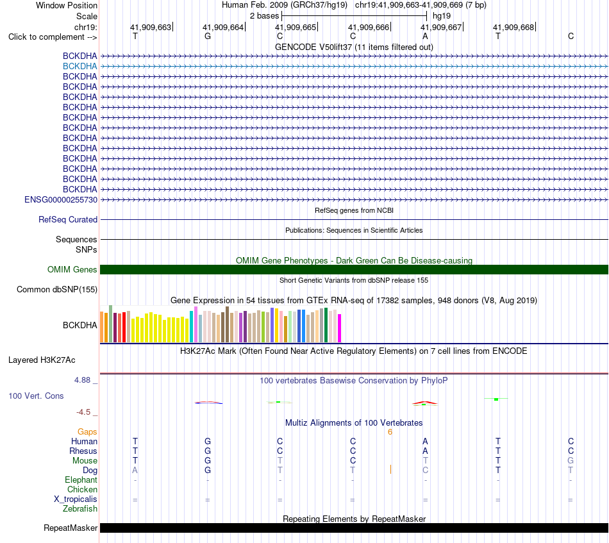Image resolution: width=609 pixels, height=543 pixels.
Task: Click the position label 41,909,664
Action: (223, 27)
